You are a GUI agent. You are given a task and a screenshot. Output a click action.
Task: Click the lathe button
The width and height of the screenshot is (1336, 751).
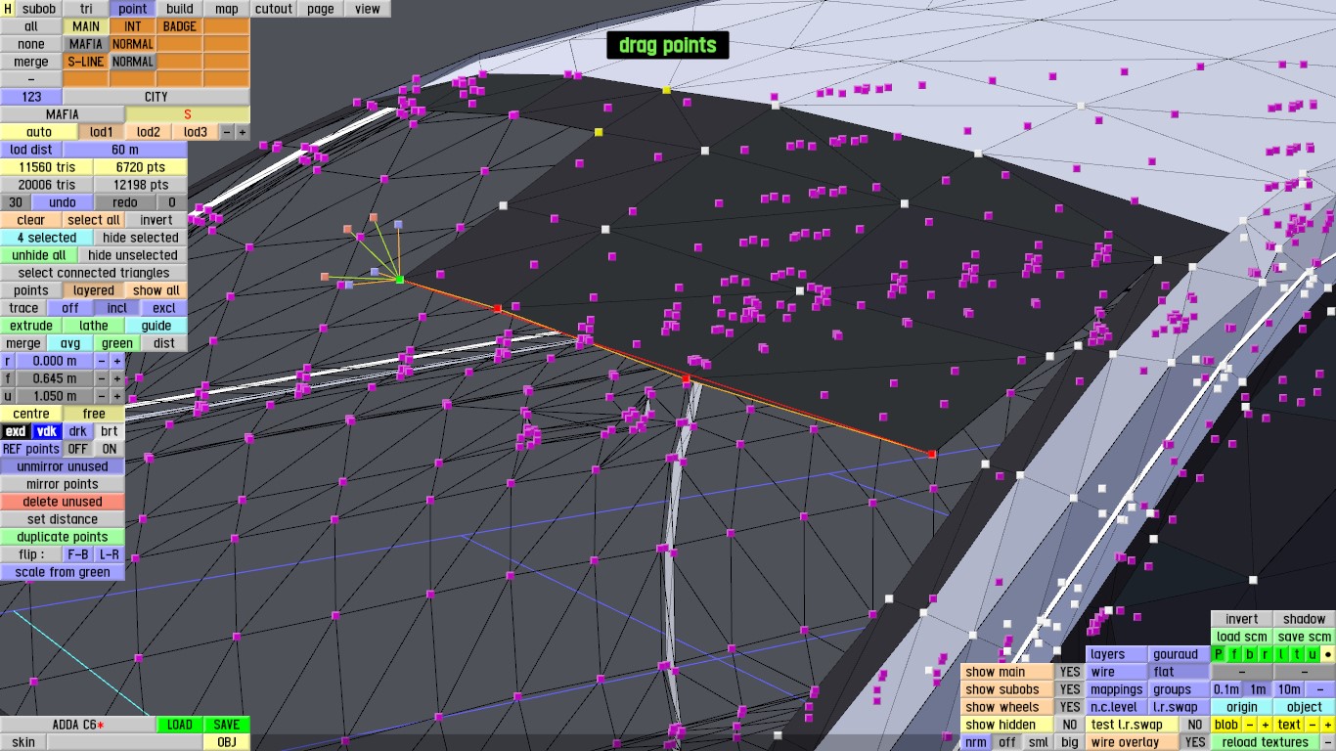pos(94,326)
